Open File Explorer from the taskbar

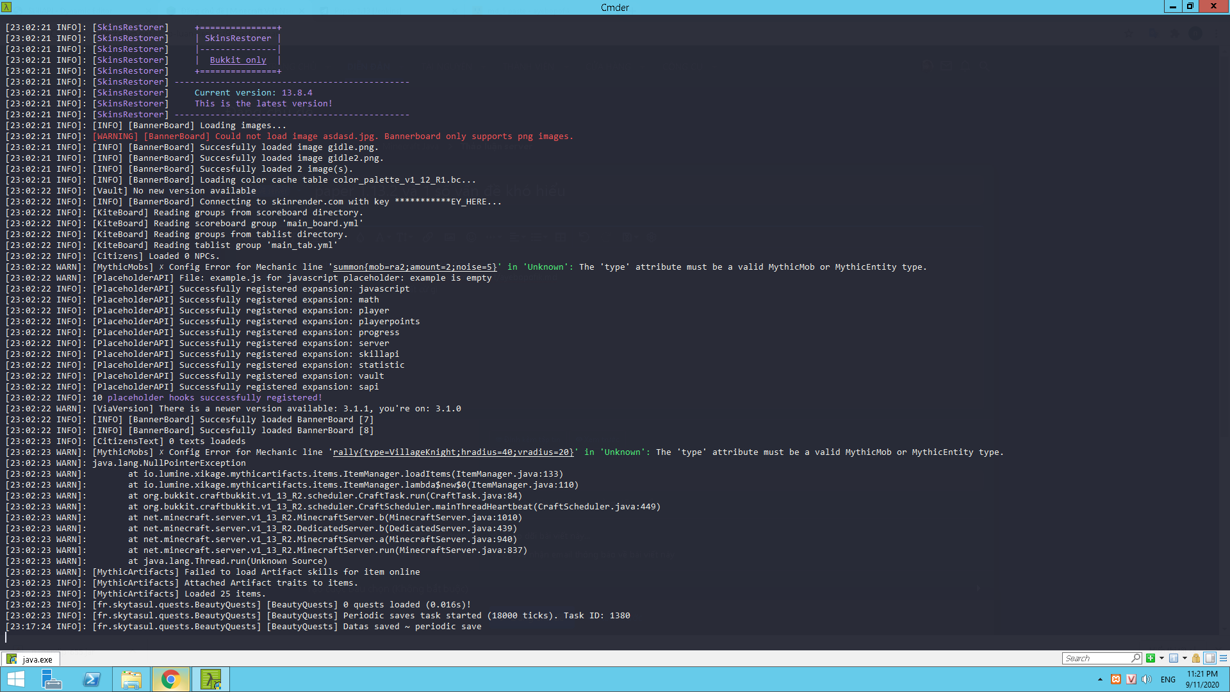[131, 679]
